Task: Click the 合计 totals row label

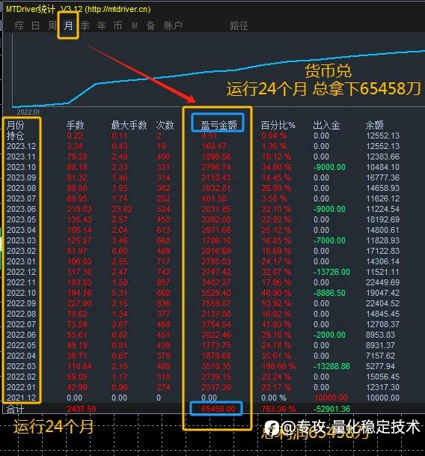Action: click(x=15, y=409)
